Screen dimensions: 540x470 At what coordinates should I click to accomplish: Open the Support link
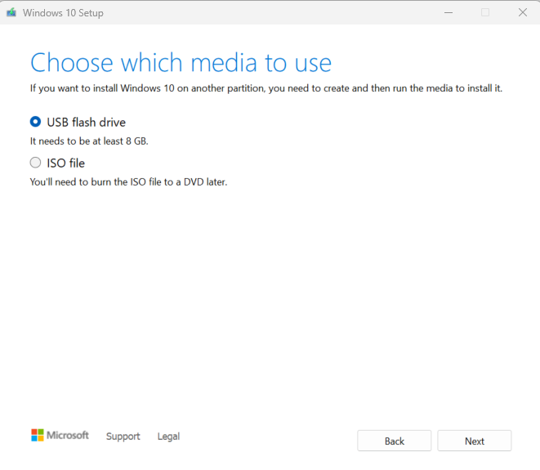tap(123, 436)
